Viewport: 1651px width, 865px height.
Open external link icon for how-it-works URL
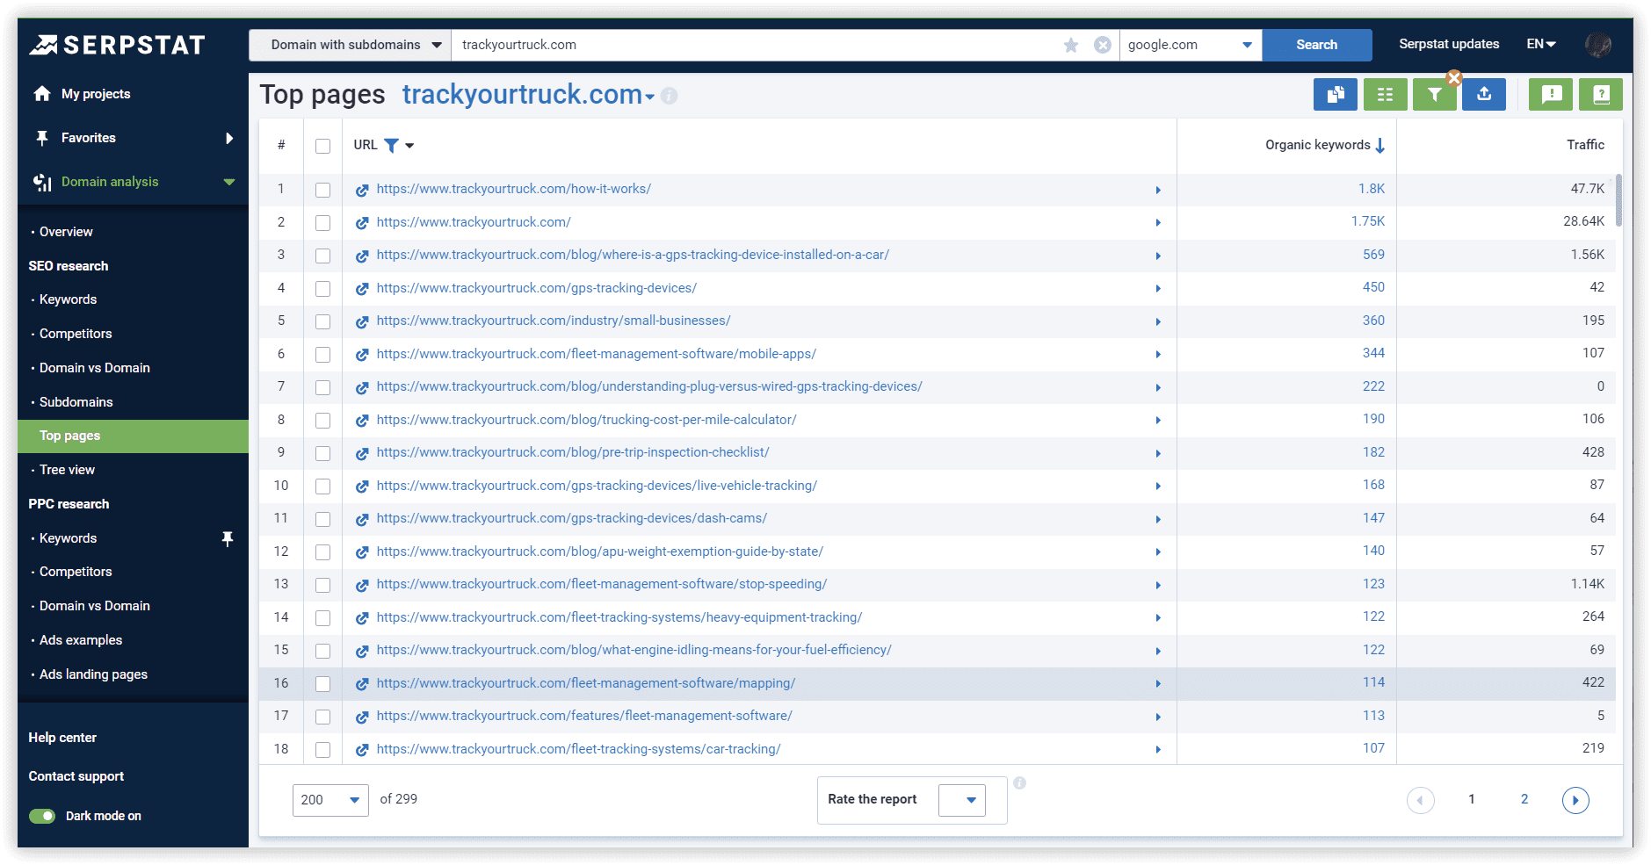[x=361, y=190]
